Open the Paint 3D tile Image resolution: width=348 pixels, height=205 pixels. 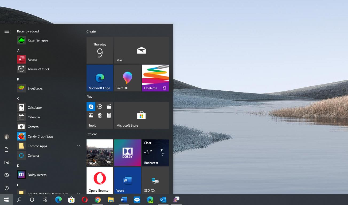(128, 78)
